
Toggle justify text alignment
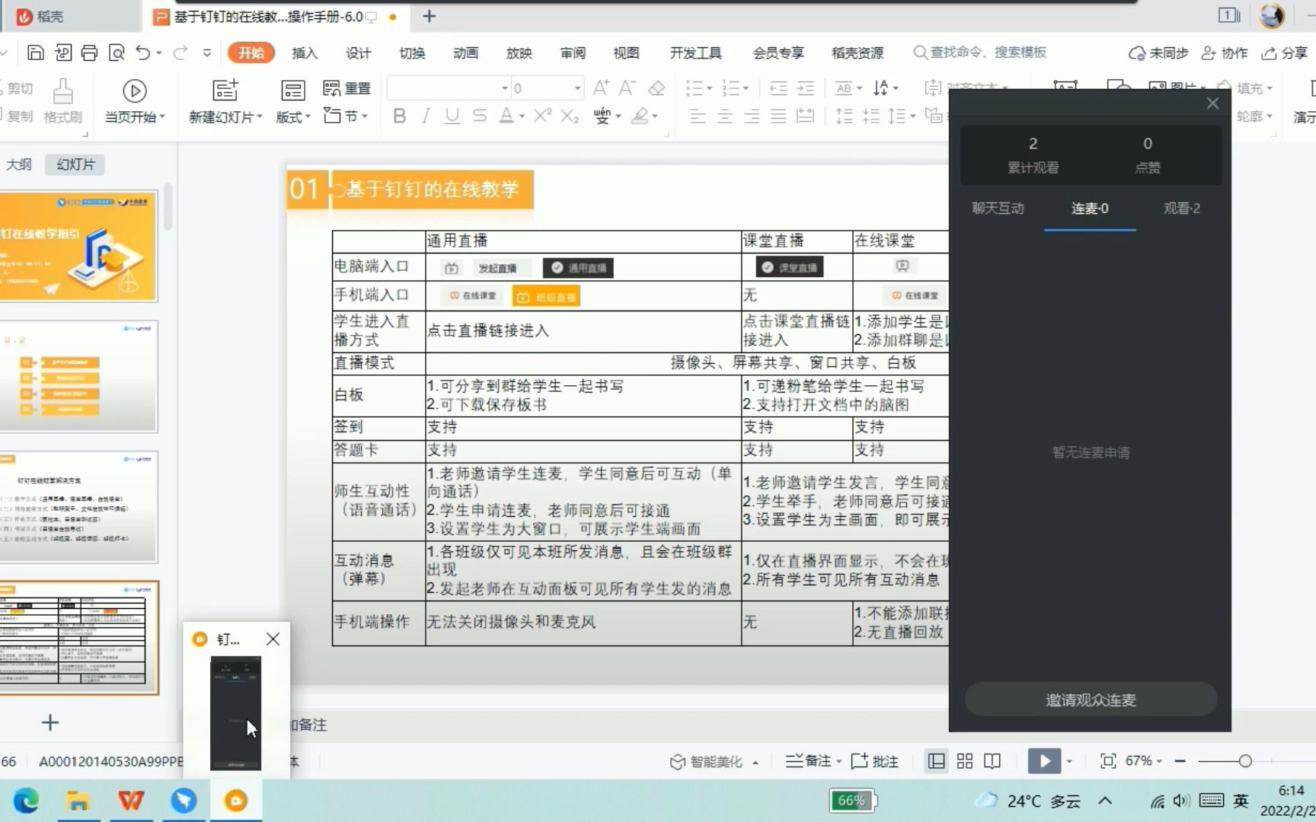click(x=778, y=116)
